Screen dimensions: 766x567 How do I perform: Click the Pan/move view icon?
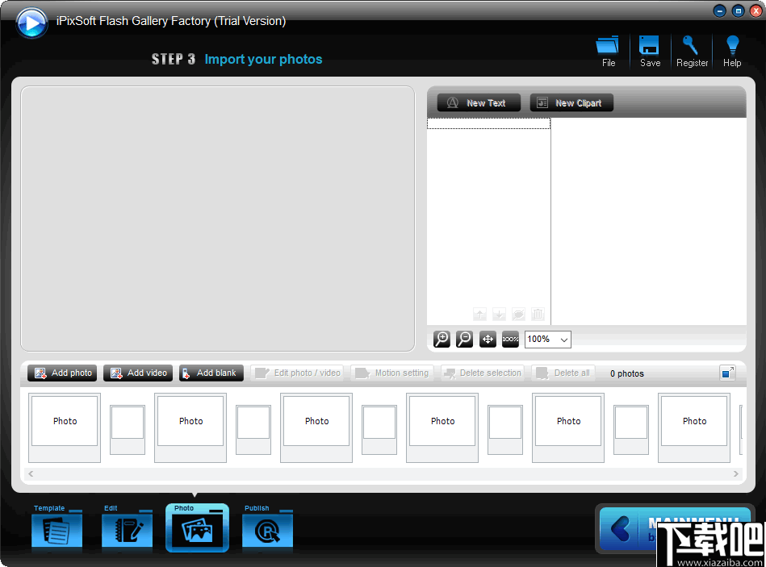pos(487,339)
